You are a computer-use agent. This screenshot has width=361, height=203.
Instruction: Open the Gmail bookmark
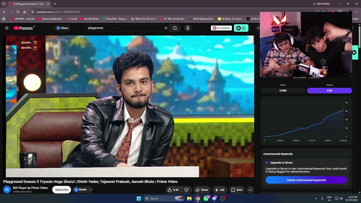(72, 19)
